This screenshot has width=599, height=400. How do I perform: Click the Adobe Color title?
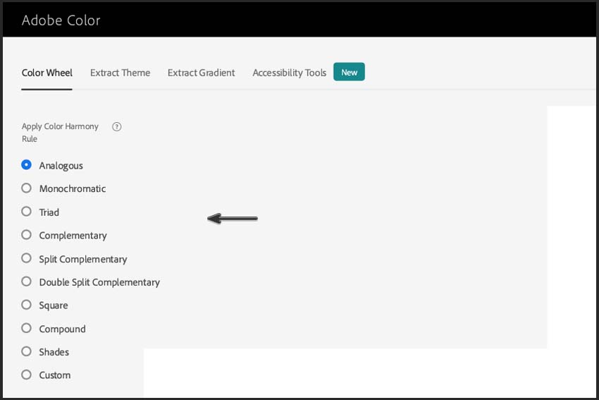[x=61, y=20]
